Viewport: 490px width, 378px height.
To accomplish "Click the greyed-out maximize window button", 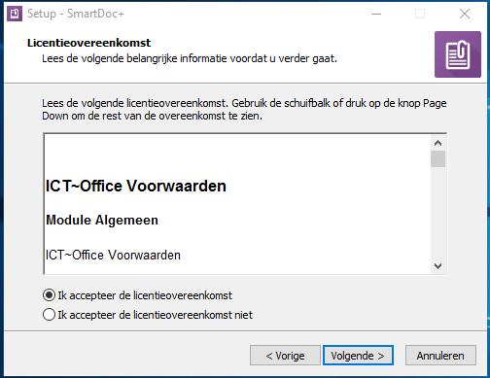I will [420, 14].
